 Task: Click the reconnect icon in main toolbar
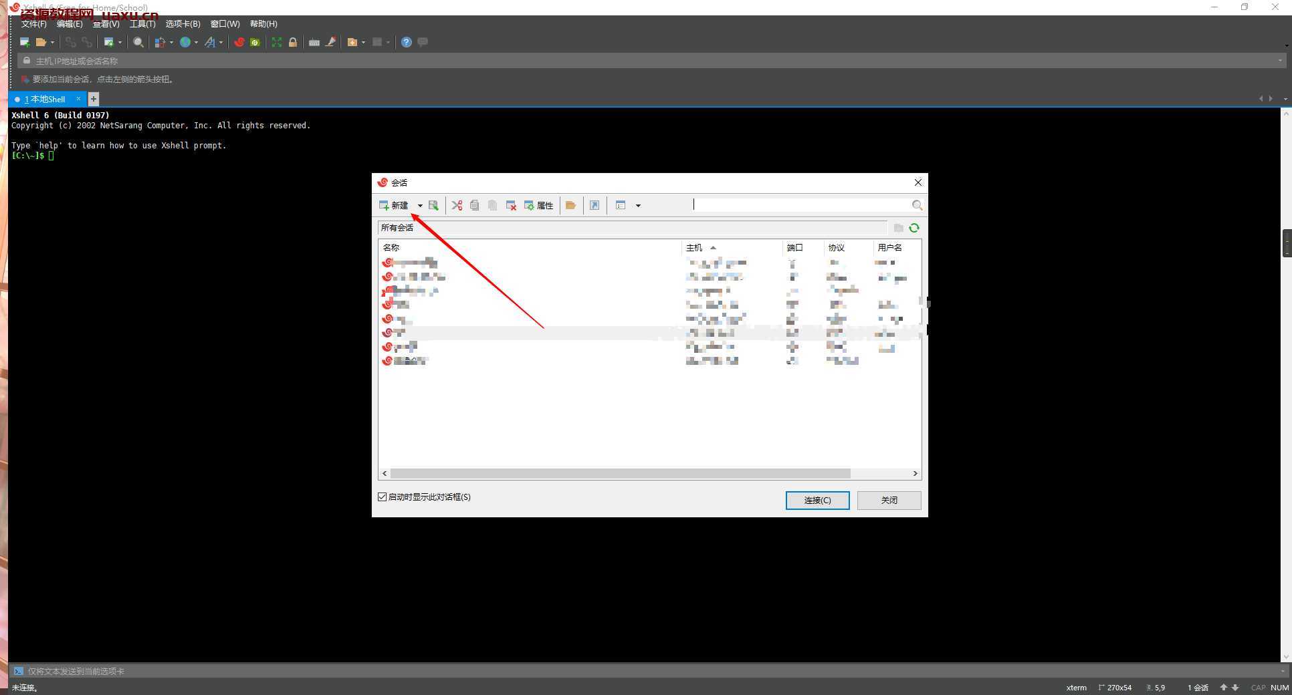point(87,42)
